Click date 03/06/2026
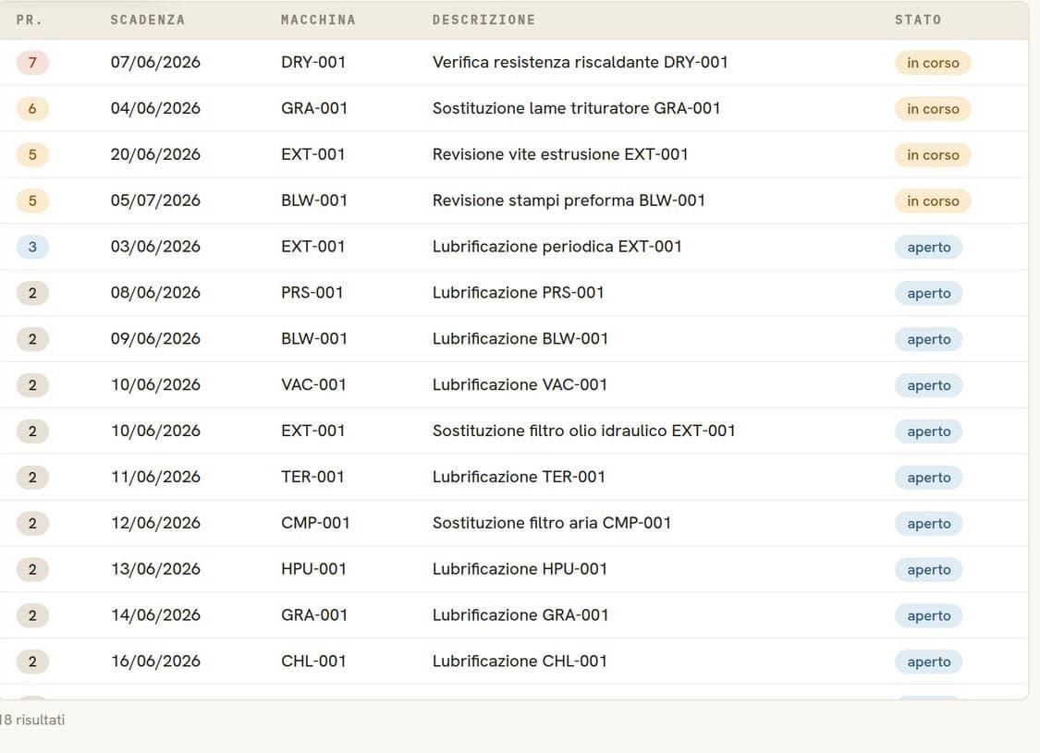 pyautogui.click(x=155, y=247)
